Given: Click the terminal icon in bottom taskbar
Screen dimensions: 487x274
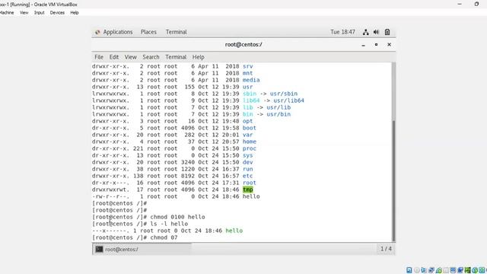Looking at the screenshot, I should click(99, 249).
